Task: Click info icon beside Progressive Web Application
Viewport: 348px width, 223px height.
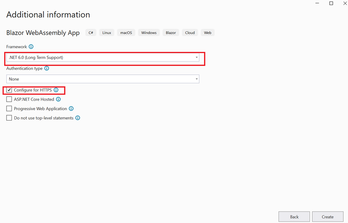Action: pos(71,109)
